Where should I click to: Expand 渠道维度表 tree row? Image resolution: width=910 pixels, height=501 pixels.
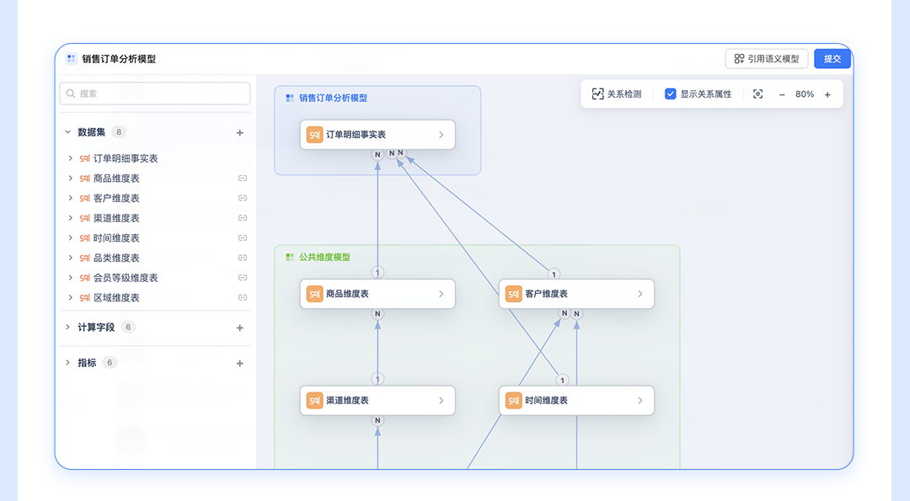pos(70,218)
